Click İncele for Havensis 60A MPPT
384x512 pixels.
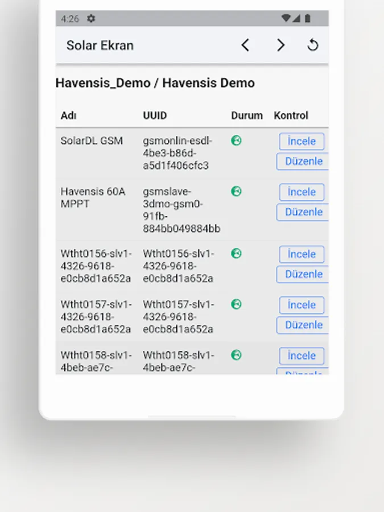[302, 192]
